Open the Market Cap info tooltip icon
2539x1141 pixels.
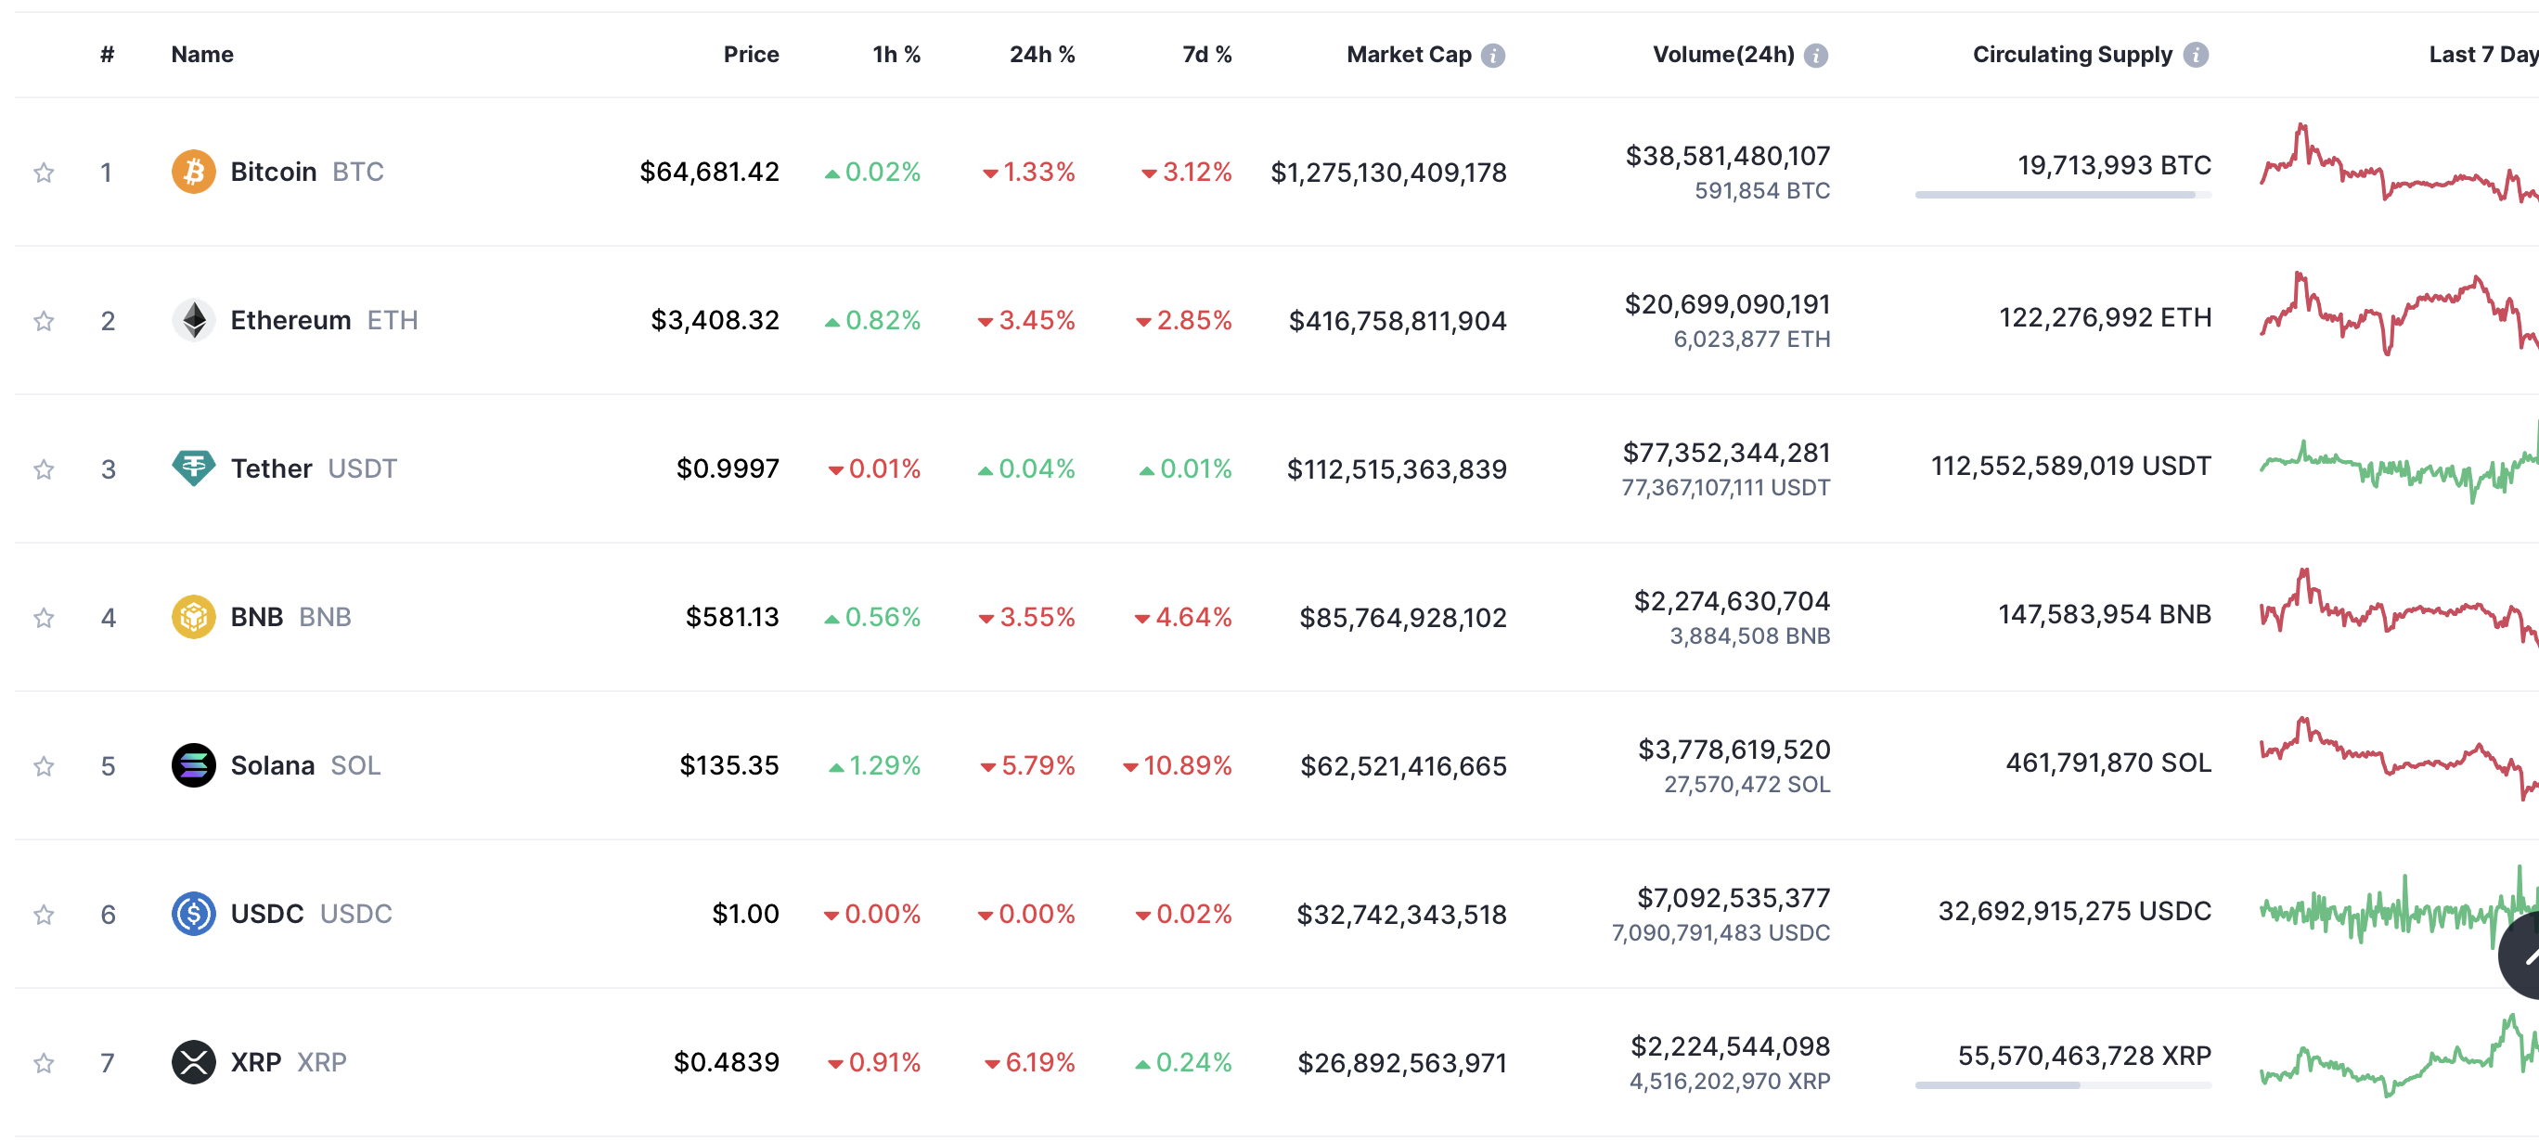(x=1492, y=55)
